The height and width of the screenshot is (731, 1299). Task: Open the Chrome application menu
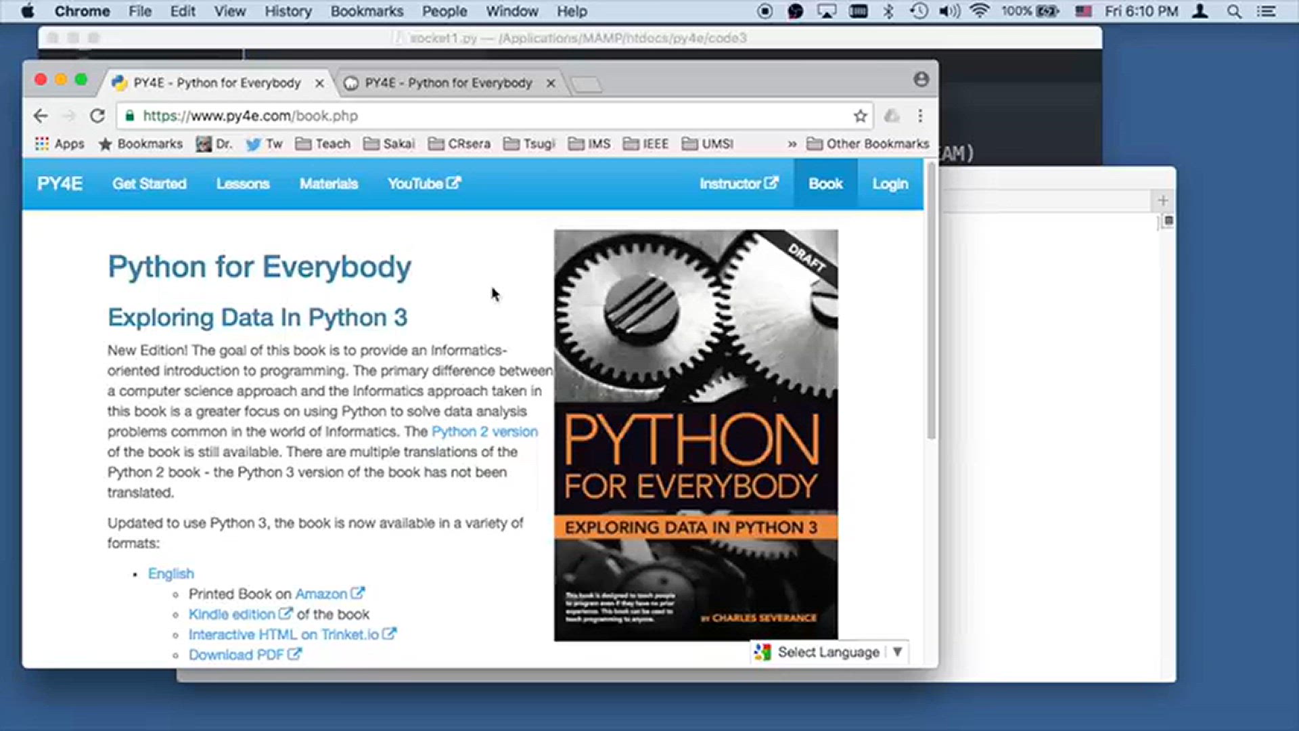point(82,12)
